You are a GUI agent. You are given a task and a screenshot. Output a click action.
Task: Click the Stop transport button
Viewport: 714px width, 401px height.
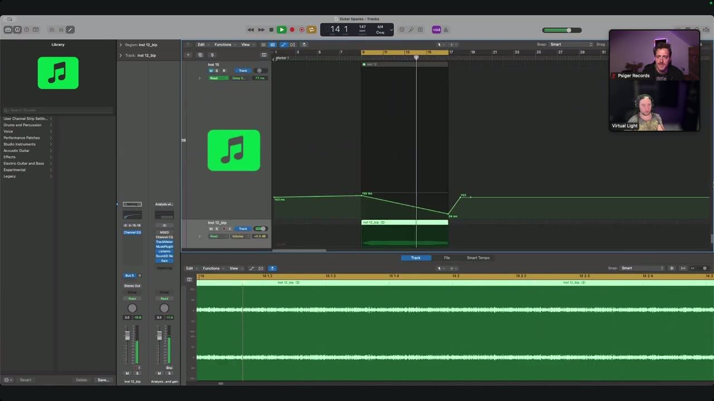point(271,30)
